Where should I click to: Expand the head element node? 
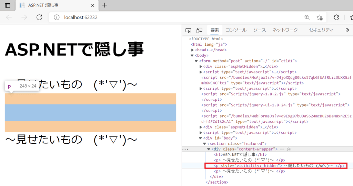coord(192,50)
